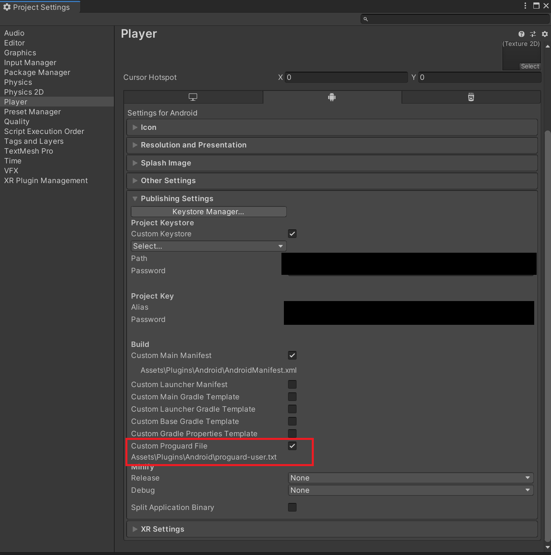Click the Select button on the Texture 2D
The height and width of the screenshot is (555, 551).
click(x=529, y=66)
